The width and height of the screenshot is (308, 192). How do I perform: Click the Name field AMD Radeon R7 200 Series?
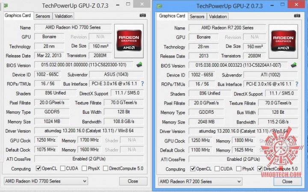[227, 28]
